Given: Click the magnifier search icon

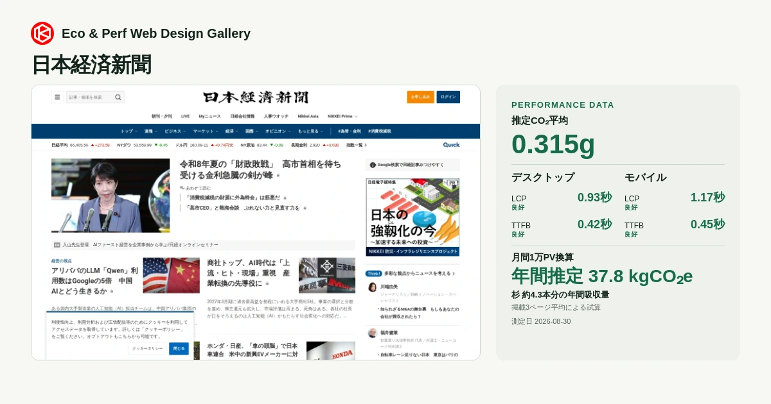Looking at the screenshot, I should click(x=118, y=97).
